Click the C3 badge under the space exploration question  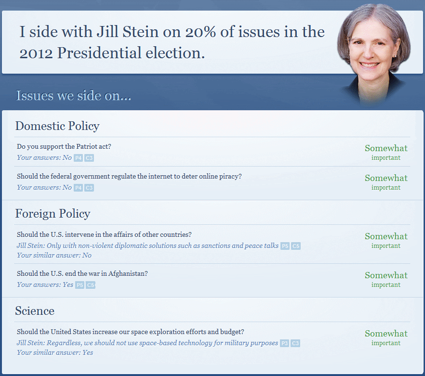295,343
